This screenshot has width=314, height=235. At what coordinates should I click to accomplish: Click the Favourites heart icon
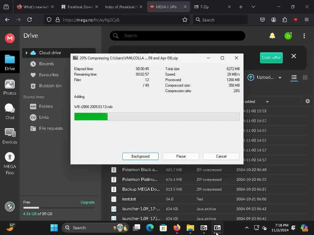[x=33, y=75]
